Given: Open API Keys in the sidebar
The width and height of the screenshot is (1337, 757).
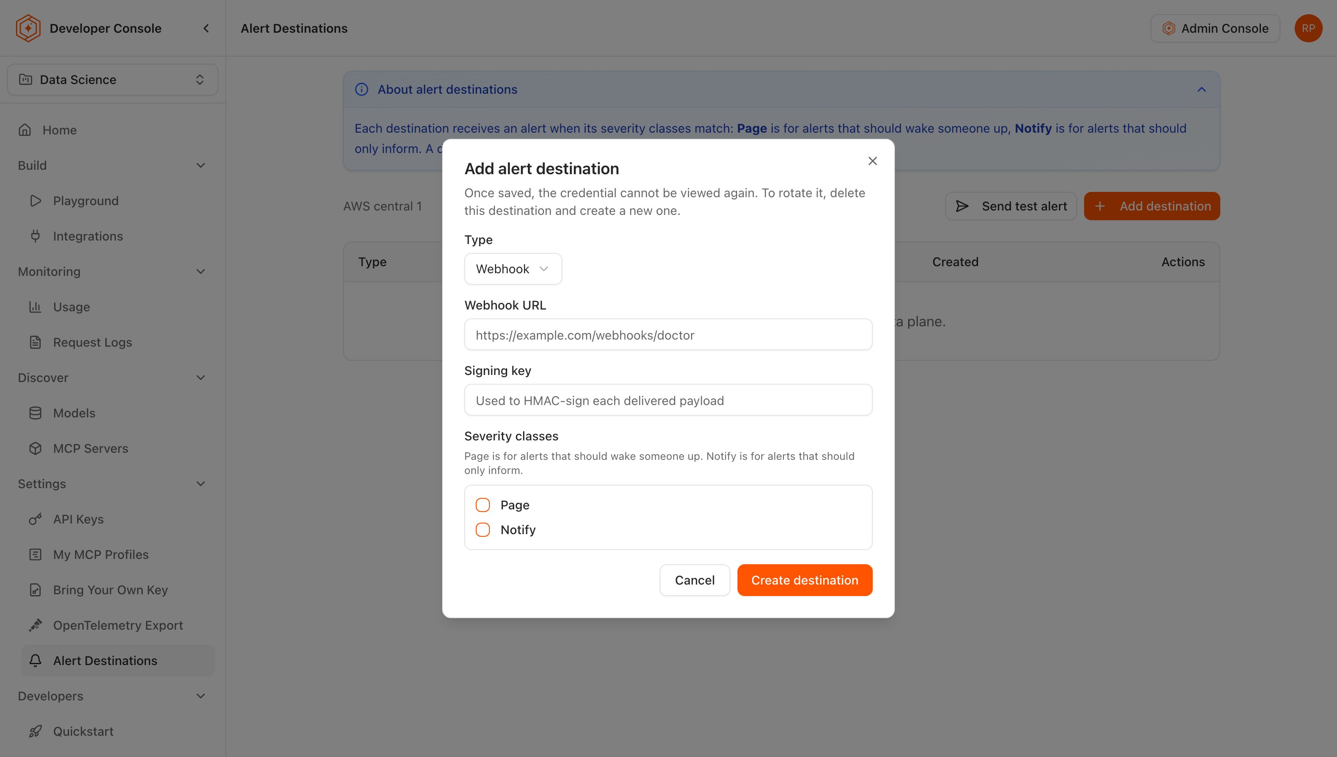Looking at the screenshot, I should tap(118, 519).
